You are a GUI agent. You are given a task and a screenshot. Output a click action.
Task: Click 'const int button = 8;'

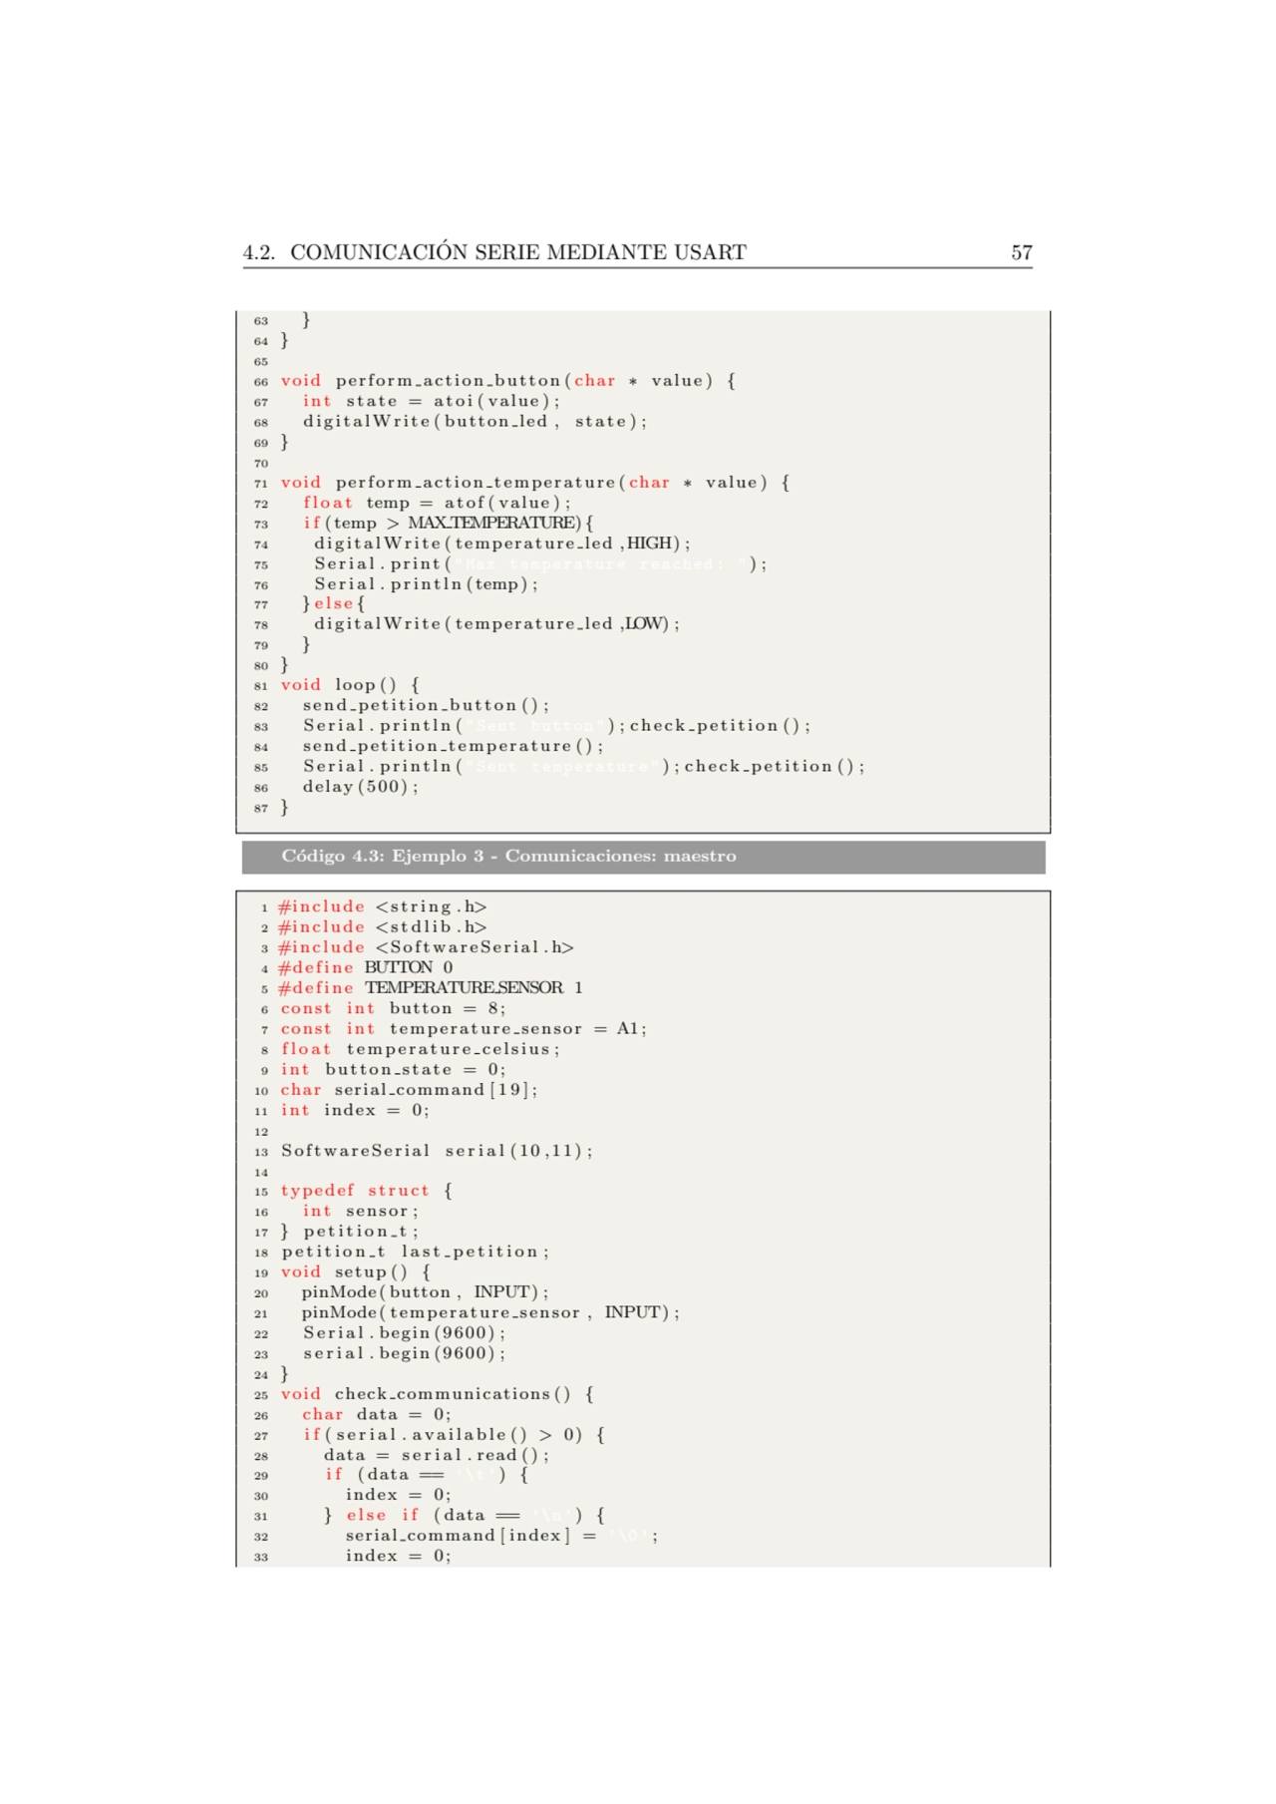click(x=393, y=1008)
